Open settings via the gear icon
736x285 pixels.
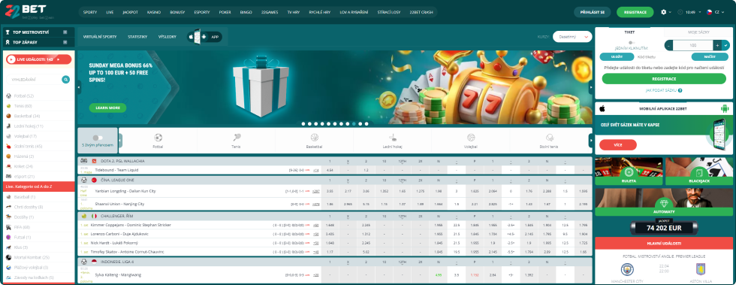coord(664,12)
